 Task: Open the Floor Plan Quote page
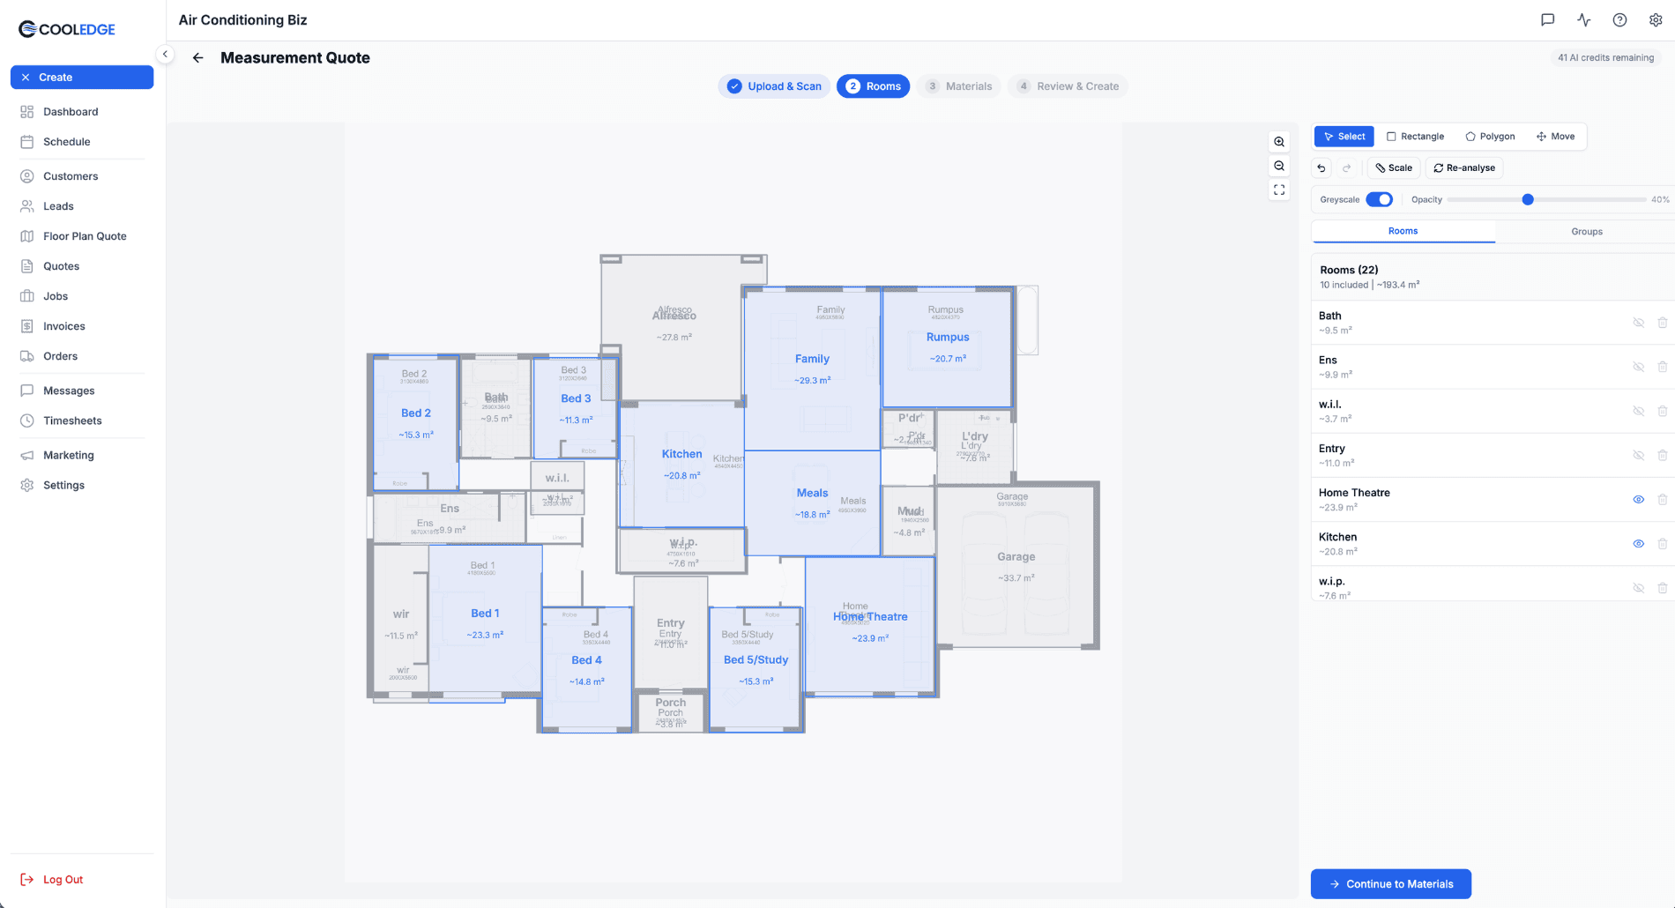(84, 235)
